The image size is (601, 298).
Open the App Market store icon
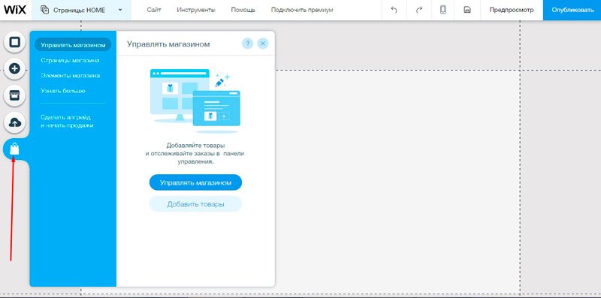coord(14,96)
